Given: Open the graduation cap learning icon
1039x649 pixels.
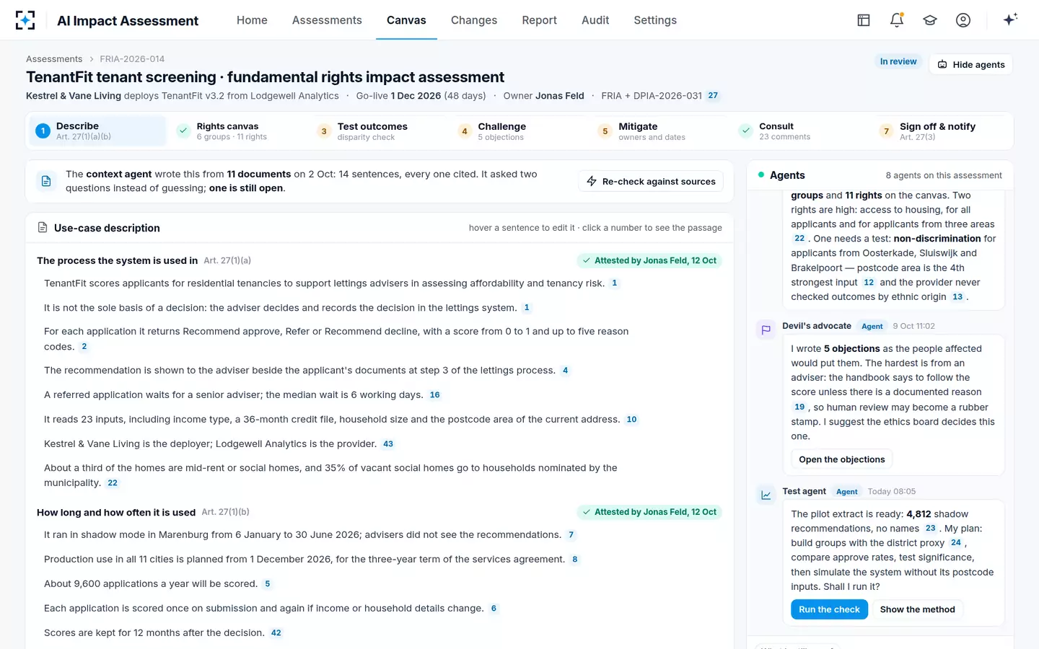Looking at the screenshot, I should pyautogui.click(x=930, y=20).
